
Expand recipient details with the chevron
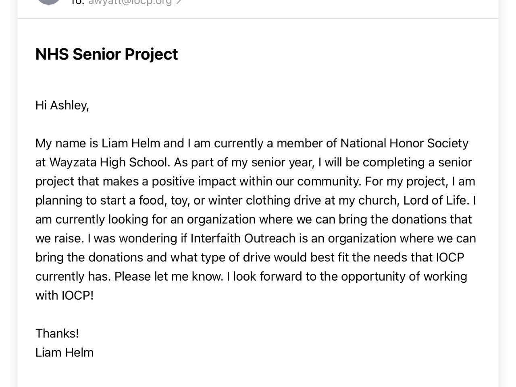coord(179,2)
